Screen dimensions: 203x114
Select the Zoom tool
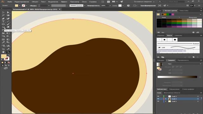(x=8, y=52)
